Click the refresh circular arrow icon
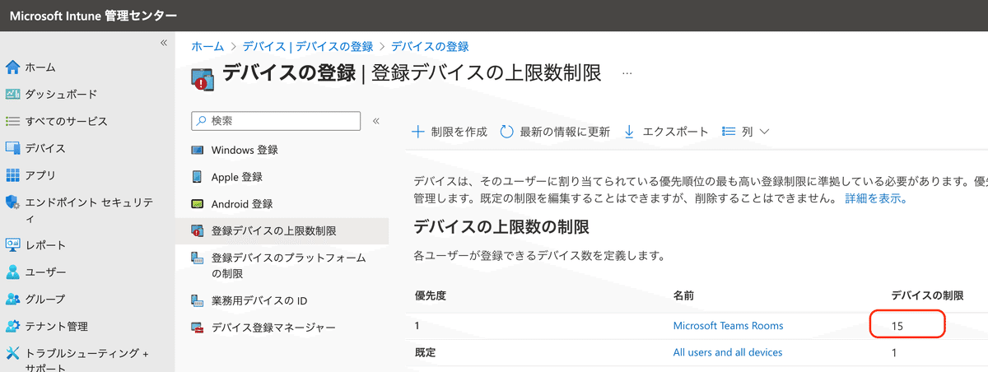Image resolution: width=988 pixels, height=372 pixels. 507,132
